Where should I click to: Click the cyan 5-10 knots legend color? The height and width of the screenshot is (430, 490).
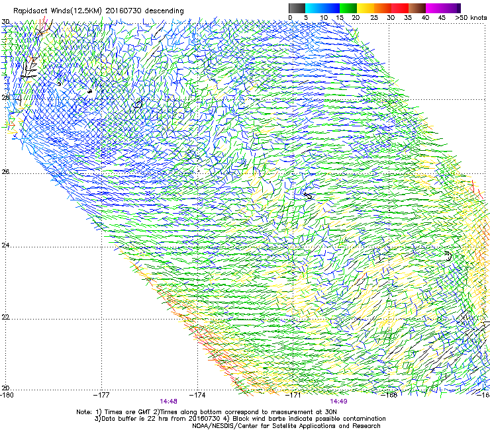click(313, 8)
